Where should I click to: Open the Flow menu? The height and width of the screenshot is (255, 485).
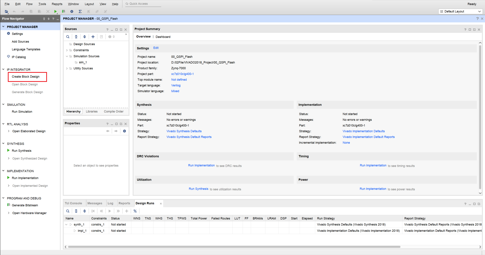(x=29, y=4)
